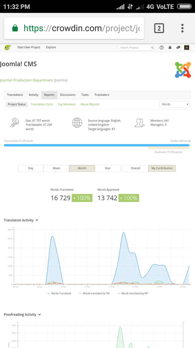This screenshot has width=195, height=348.
Task: Open Top Members report
Action: (x=66, y=104)
